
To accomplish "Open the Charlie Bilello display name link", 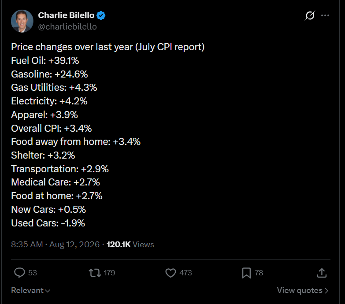I will click(x=66, y=15).
